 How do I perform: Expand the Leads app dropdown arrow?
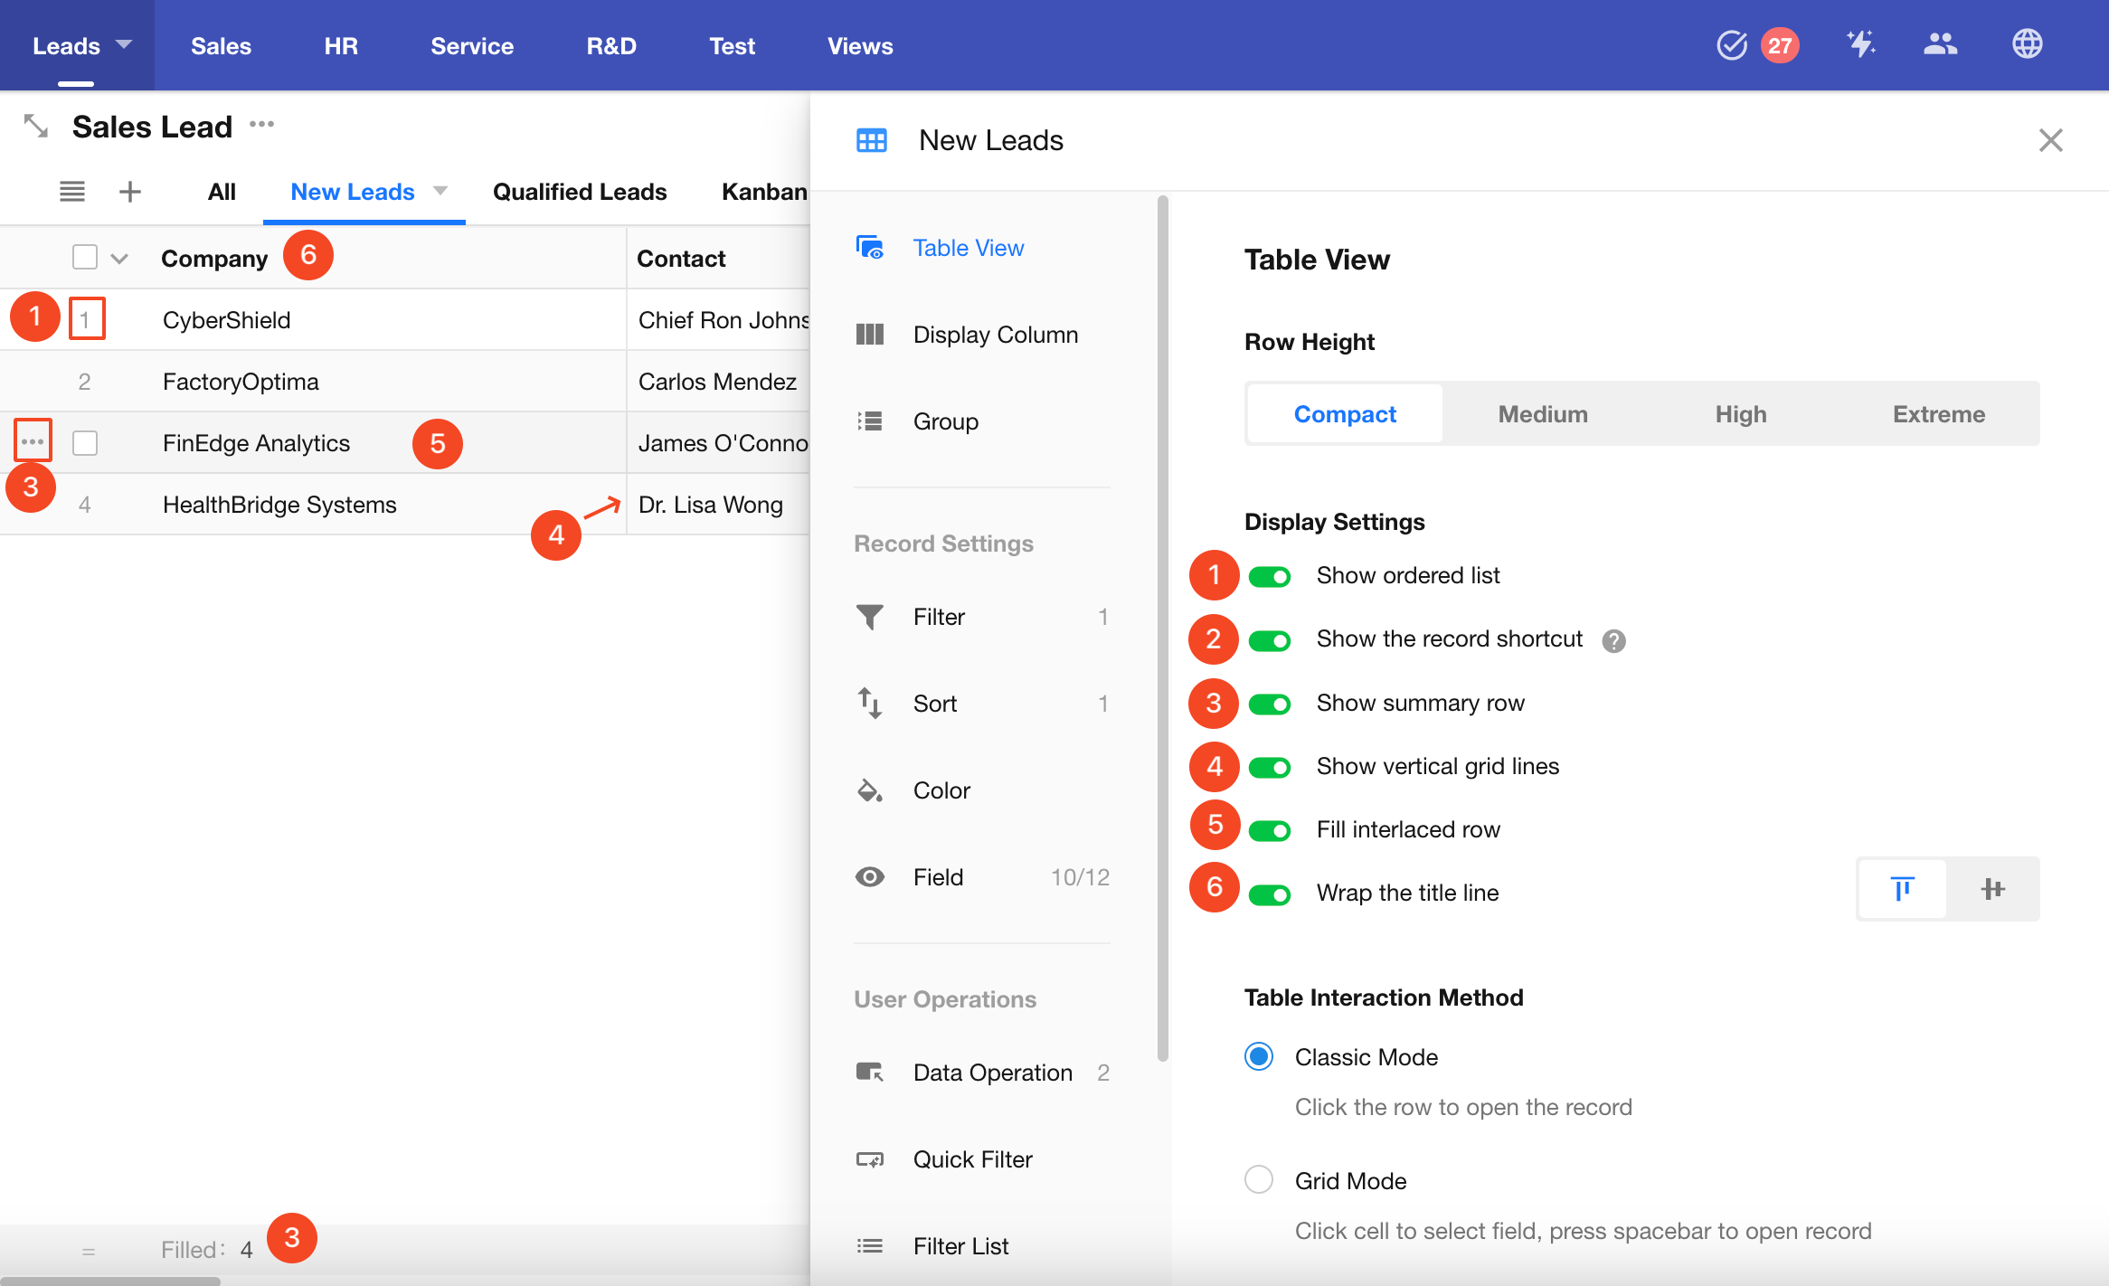coord(124,44)
